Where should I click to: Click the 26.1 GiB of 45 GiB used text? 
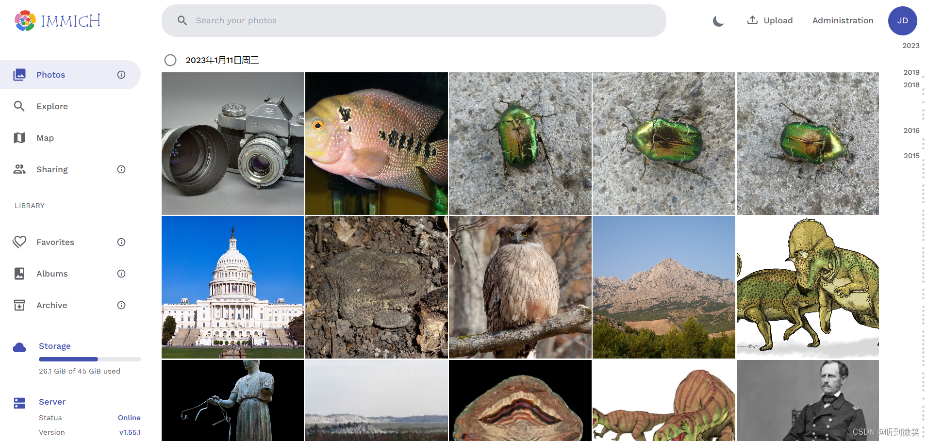[x=80, y=371]
